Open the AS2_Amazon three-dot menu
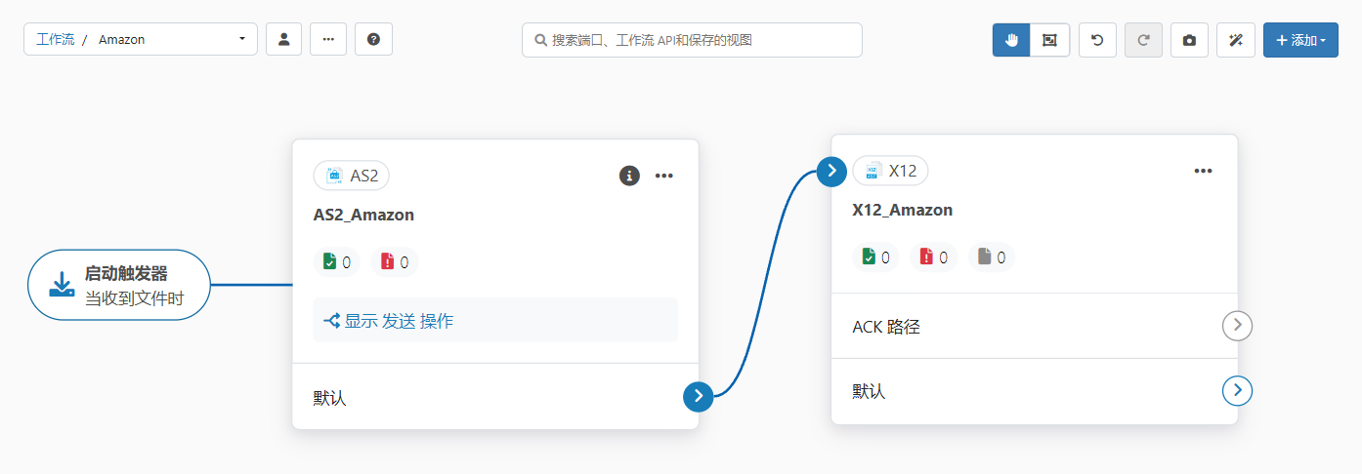 [664, 176]
